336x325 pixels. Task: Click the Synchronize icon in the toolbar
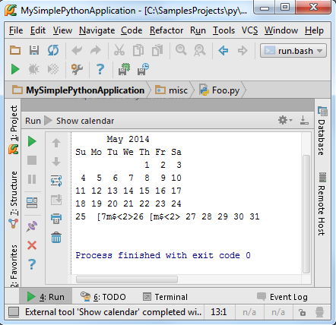(x=53, y=50)
